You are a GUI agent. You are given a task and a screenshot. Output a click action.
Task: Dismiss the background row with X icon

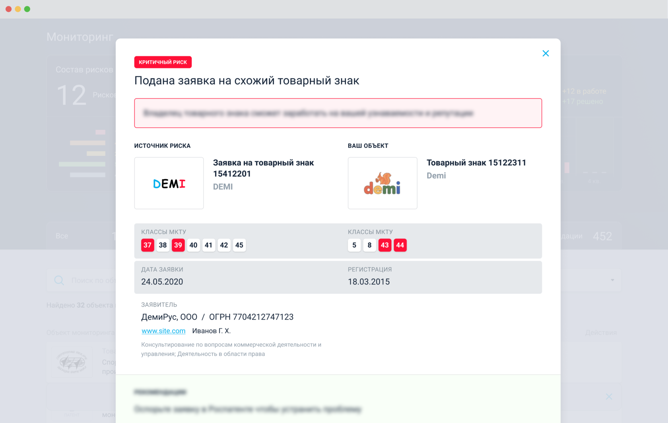pos(609,396)
